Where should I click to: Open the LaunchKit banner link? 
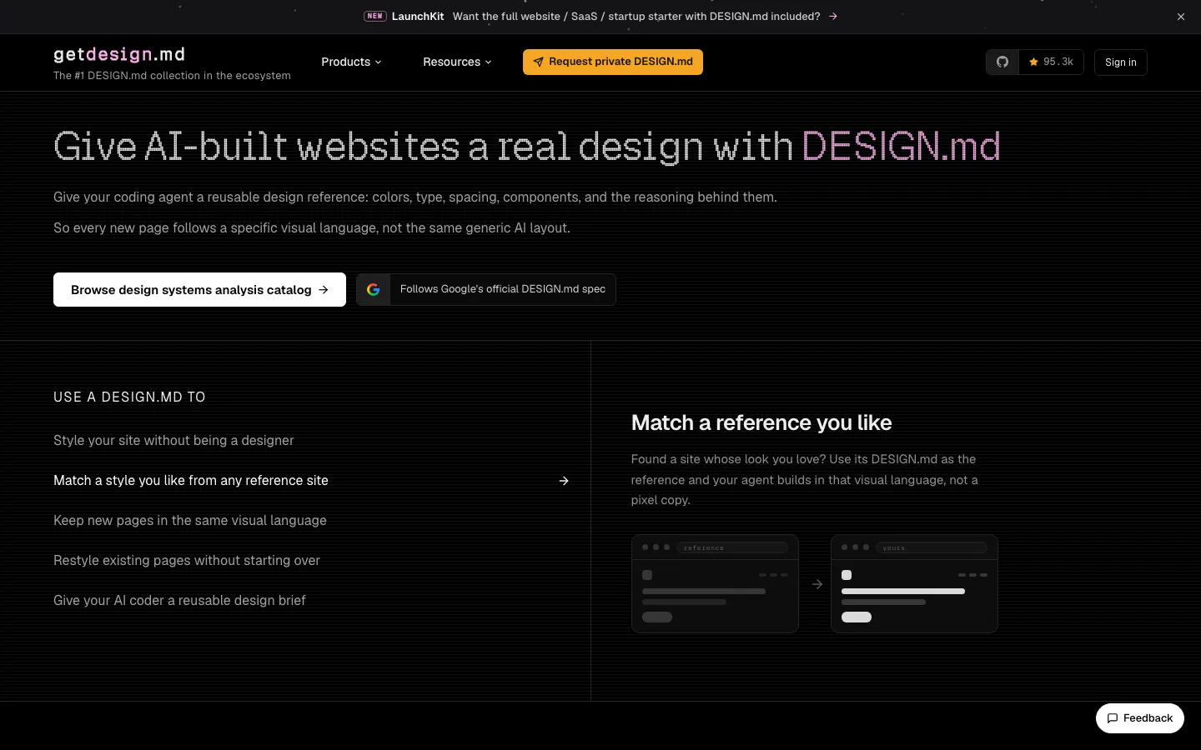coord(600,16)
